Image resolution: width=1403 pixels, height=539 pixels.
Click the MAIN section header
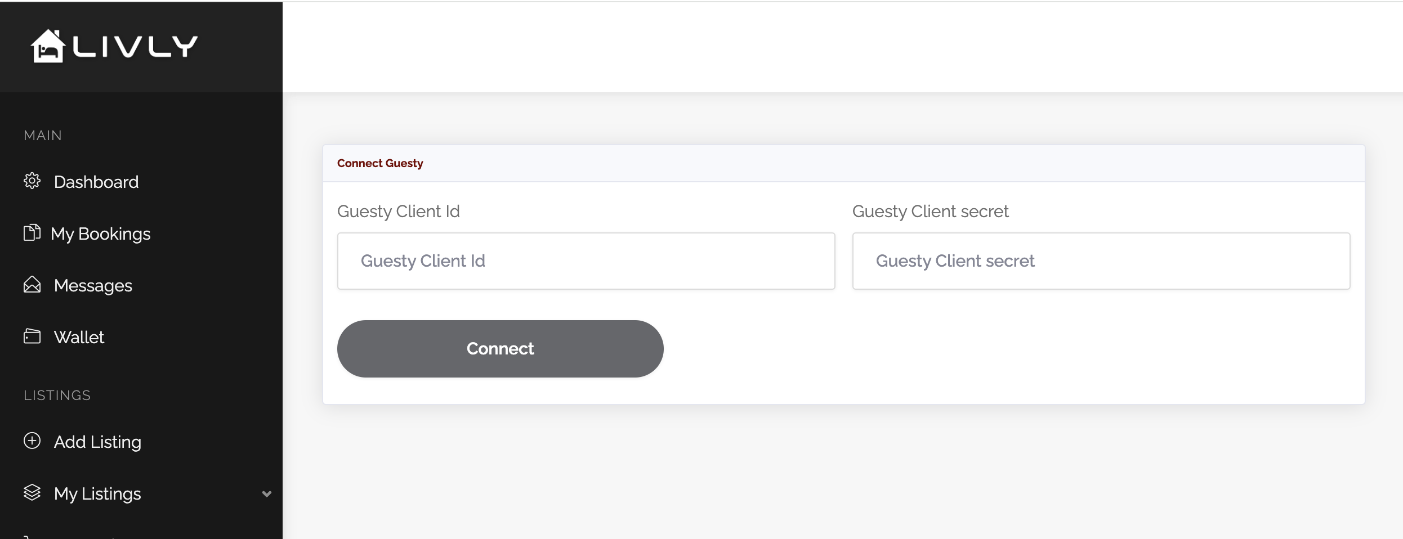pos(43,136)
